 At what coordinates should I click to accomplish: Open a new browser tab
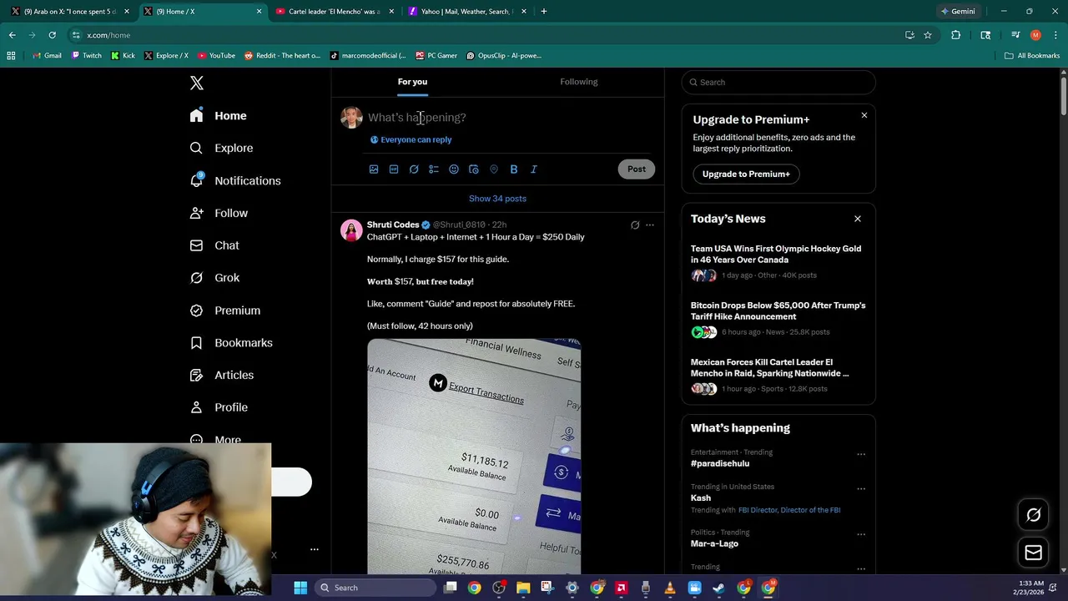click(544, 12)
